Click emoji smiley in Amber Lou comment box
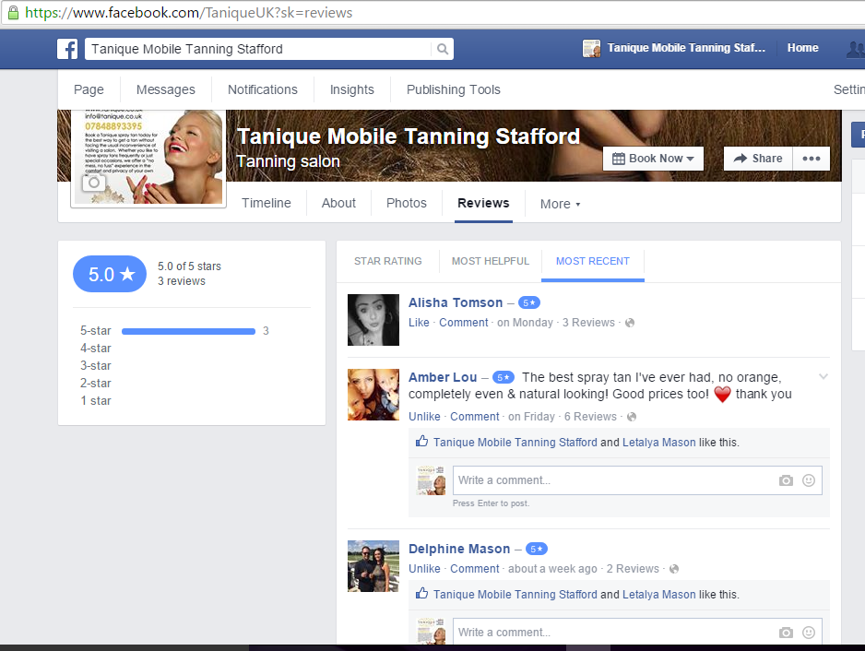 tap(809, 480)
